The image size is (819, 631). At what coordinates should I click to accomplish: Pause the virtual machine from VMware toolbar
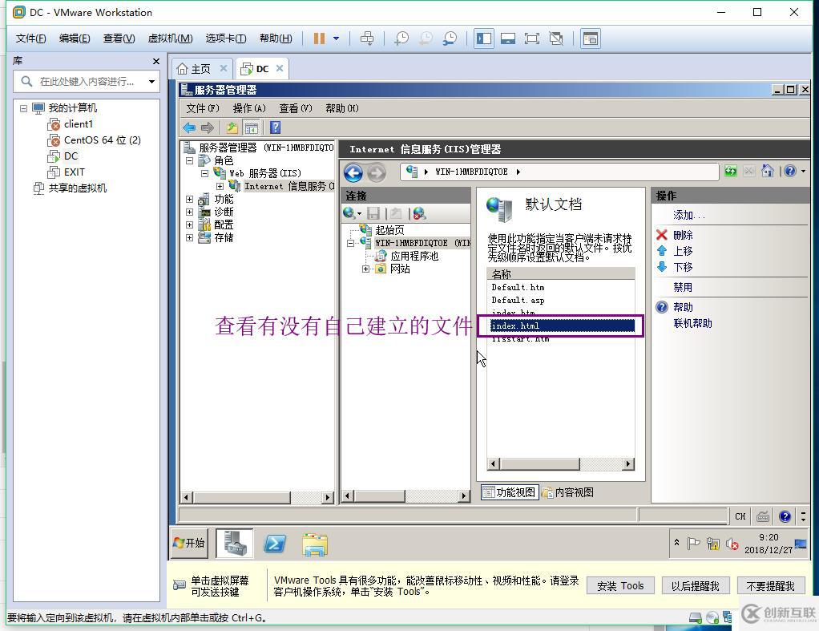click(319, 38)
